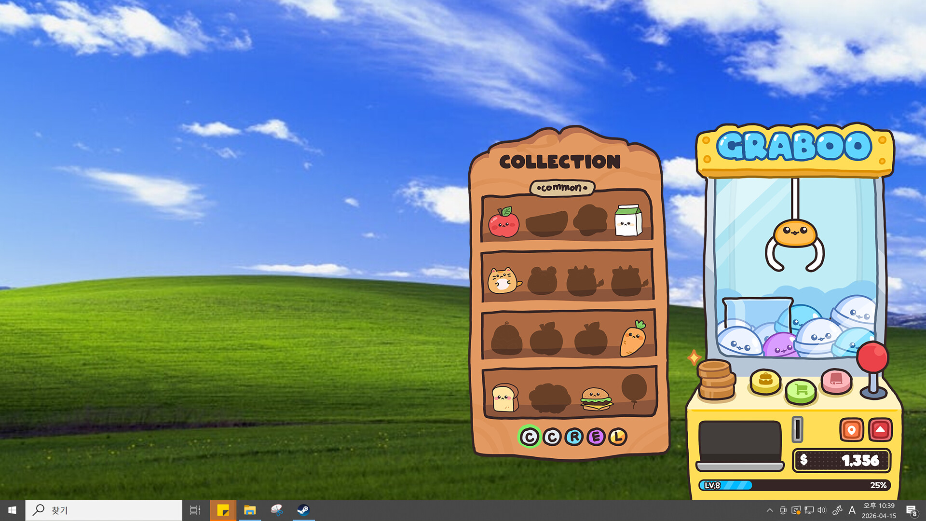Click the Meet Now camera tray icon

(x=783, y=510)
